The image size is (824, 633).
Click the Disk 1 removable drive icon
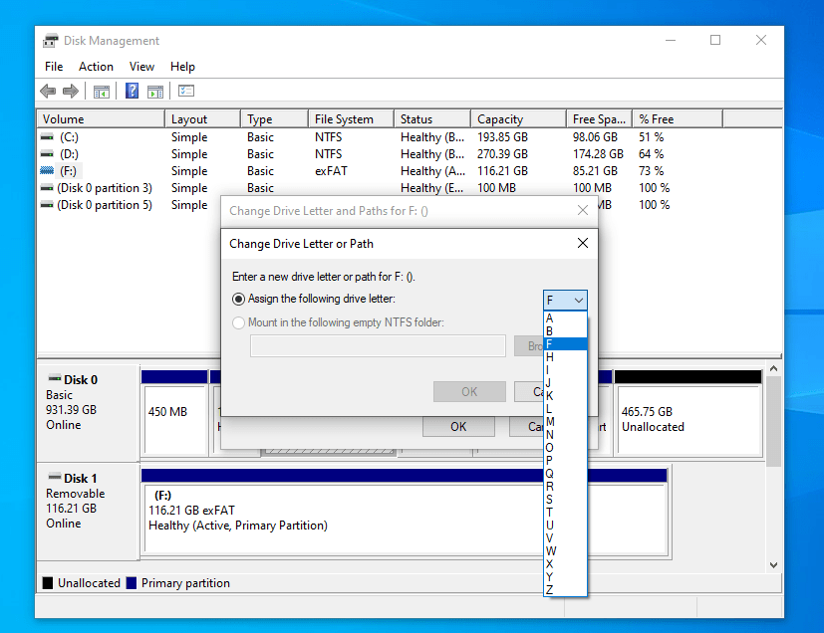[54, 478]
